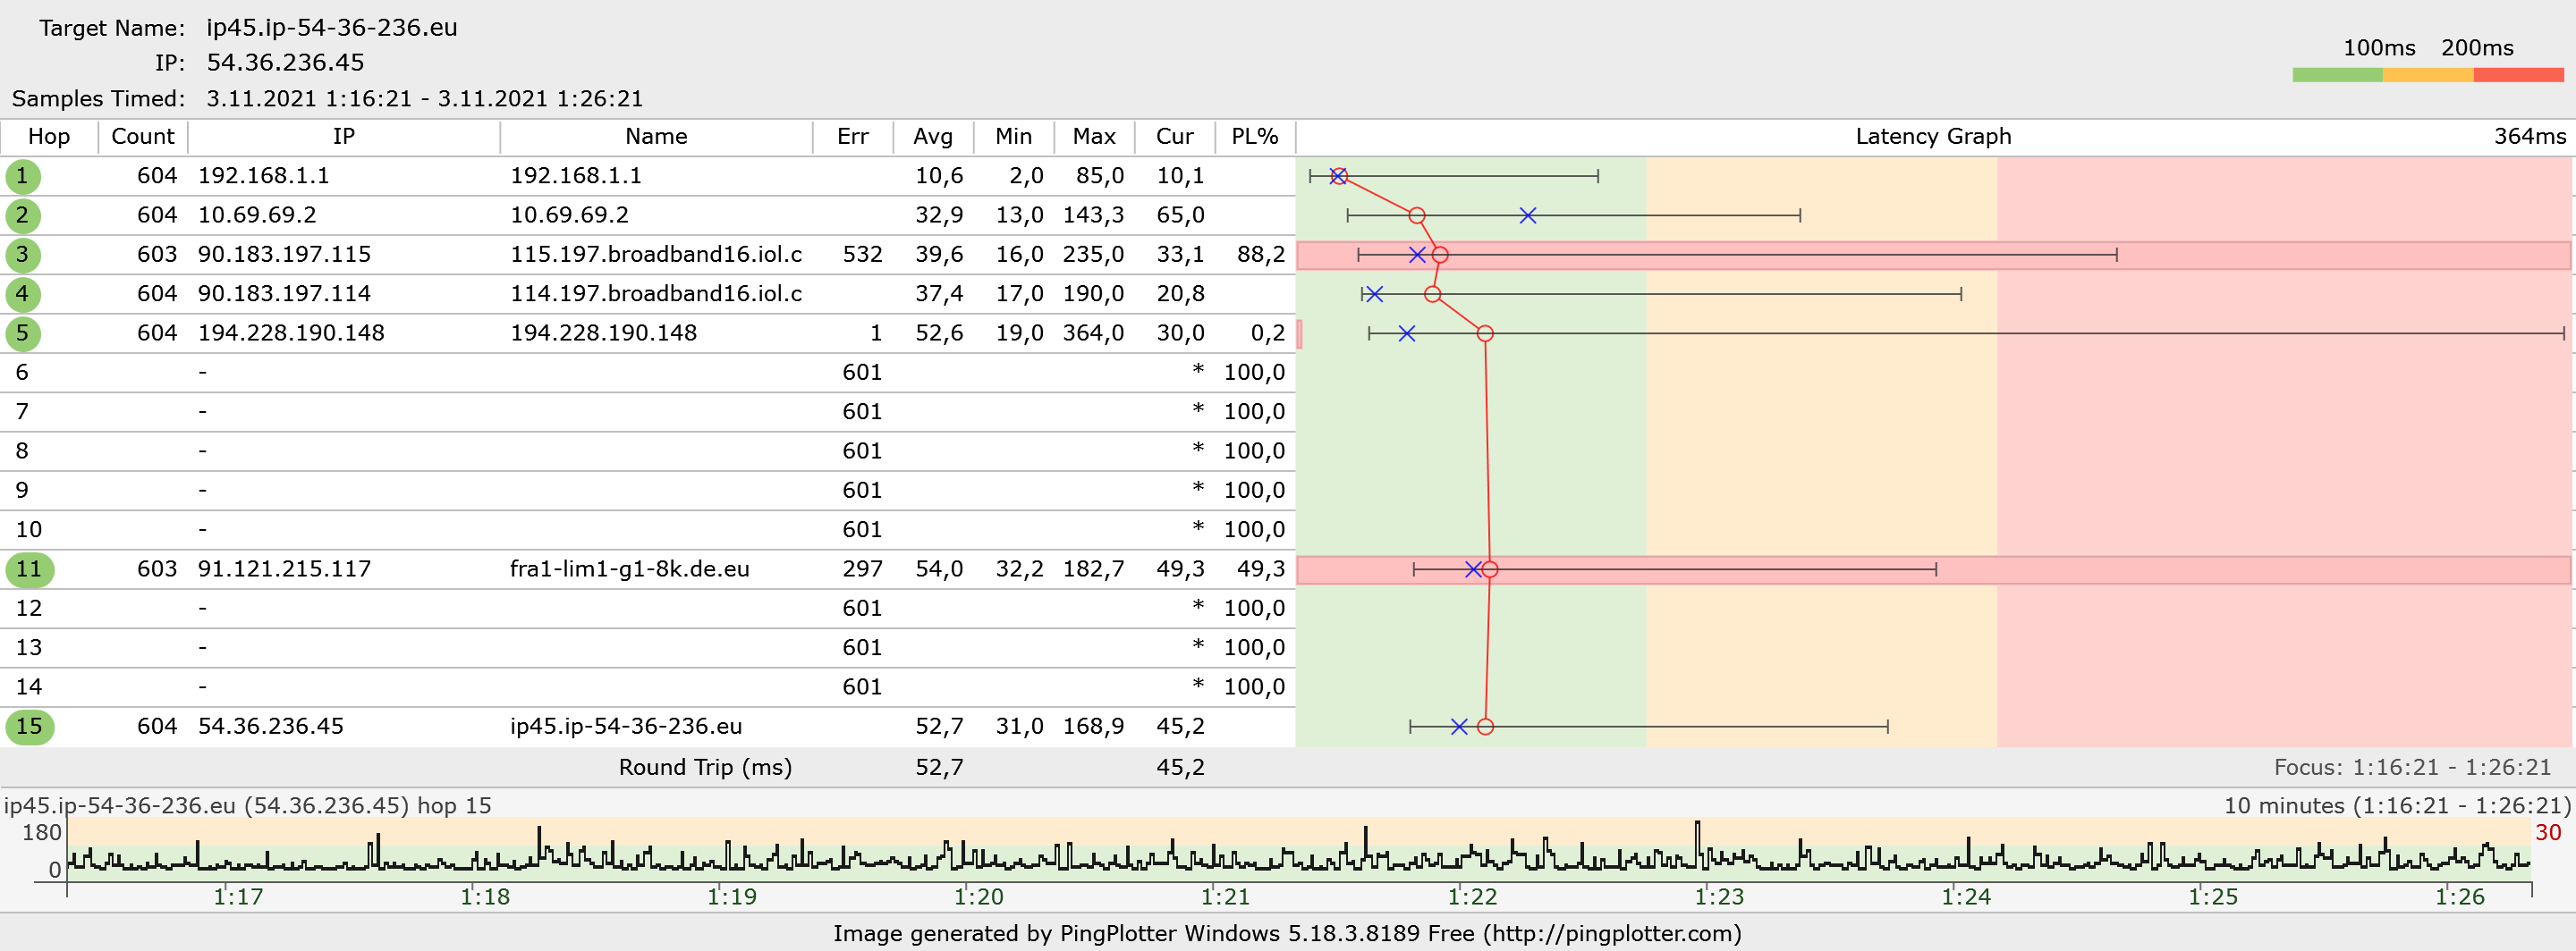The height and width of the screenshot is (951, 2576).
Task: Select the 1:19 mark on timeline axis
Action: click(731, 895)
